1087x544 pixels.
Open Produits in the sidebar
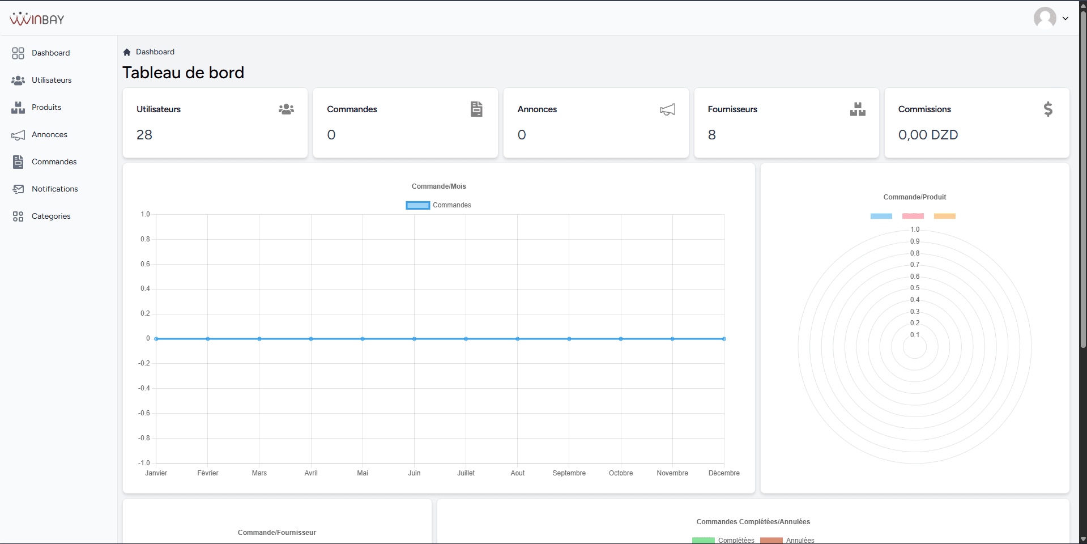pos(46,107)
